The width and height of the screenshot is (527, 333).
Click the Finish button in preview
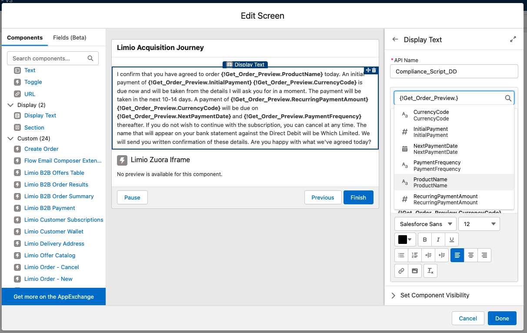click(x=358, y=197)
